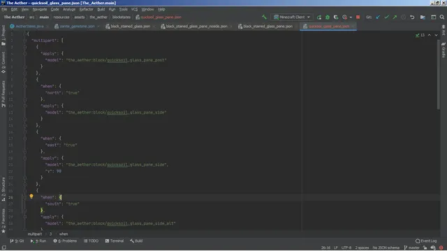Click the 'blockstates' breadcrumb in navigation bar

coord(121,17)
